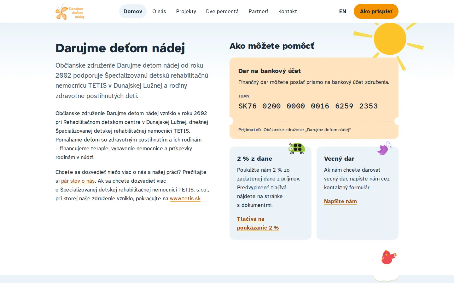
Task: Click the Napíšte nám link
Action: [340, 201]
